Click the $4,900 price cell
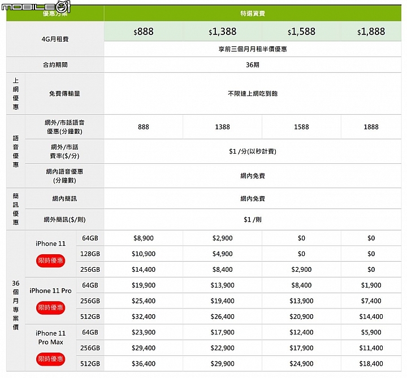 coord(223,254)
